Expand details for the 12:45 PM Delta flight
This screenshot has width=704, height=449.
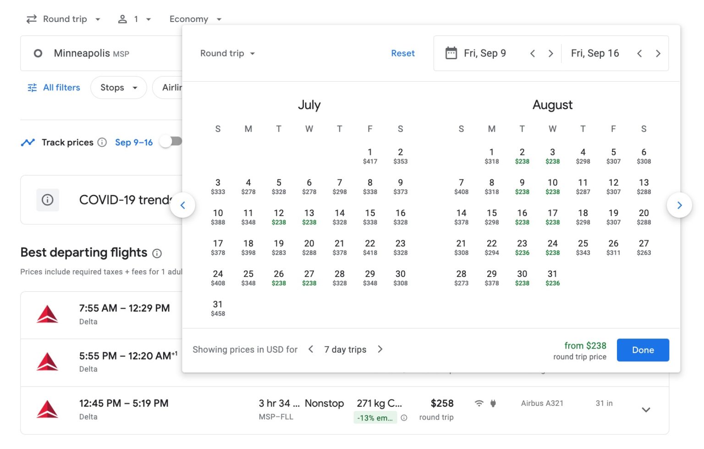point(646,410)
